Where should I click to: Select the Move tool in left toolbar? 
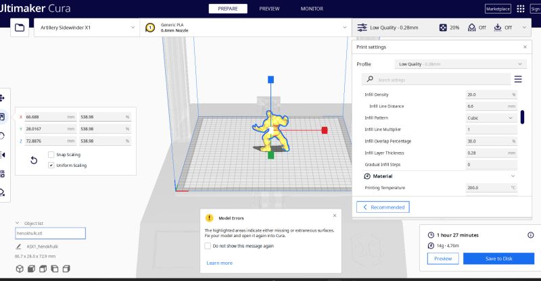2,98
